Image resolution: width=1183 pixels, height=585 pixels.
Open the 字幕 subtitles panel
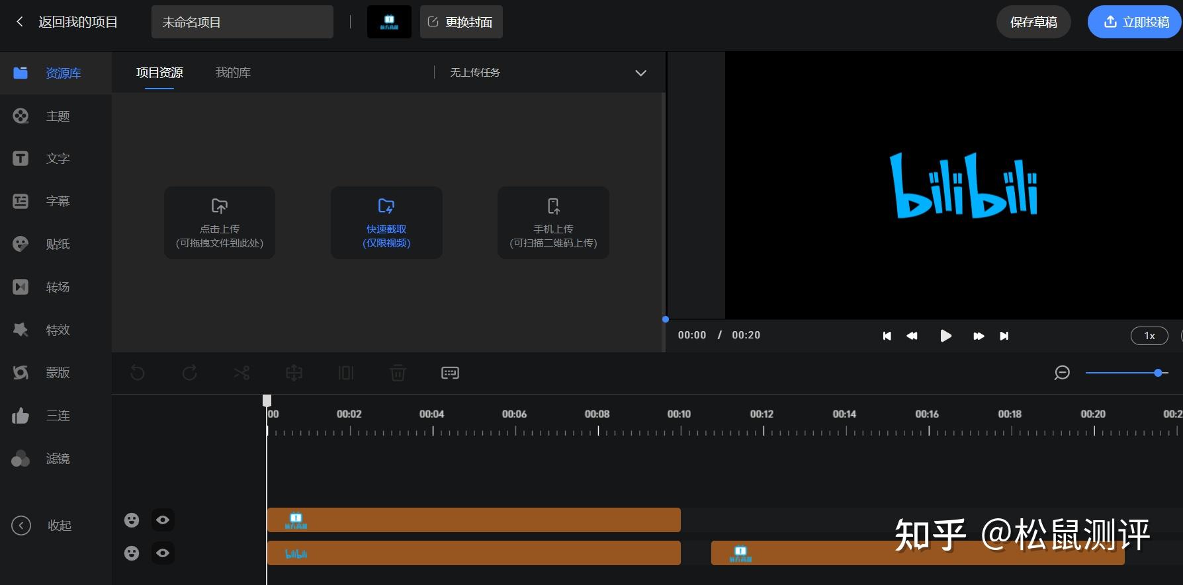(x=56, y=201)
